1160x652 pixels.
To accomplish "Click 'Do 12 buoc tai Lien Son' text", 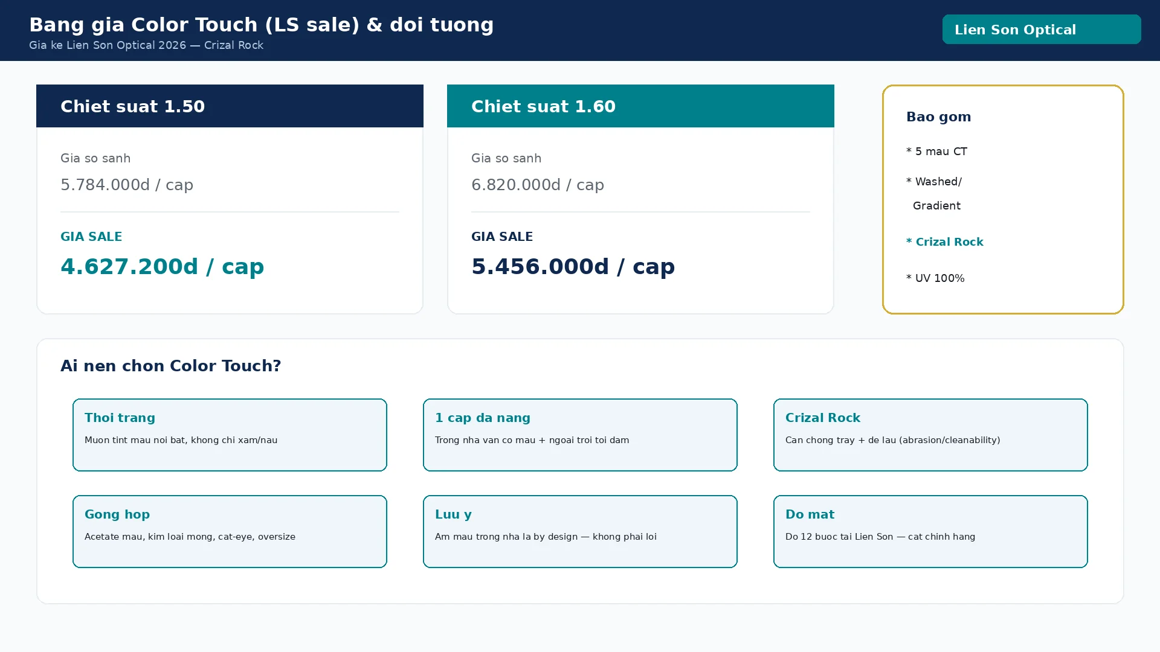I will (x=880, y=537).
